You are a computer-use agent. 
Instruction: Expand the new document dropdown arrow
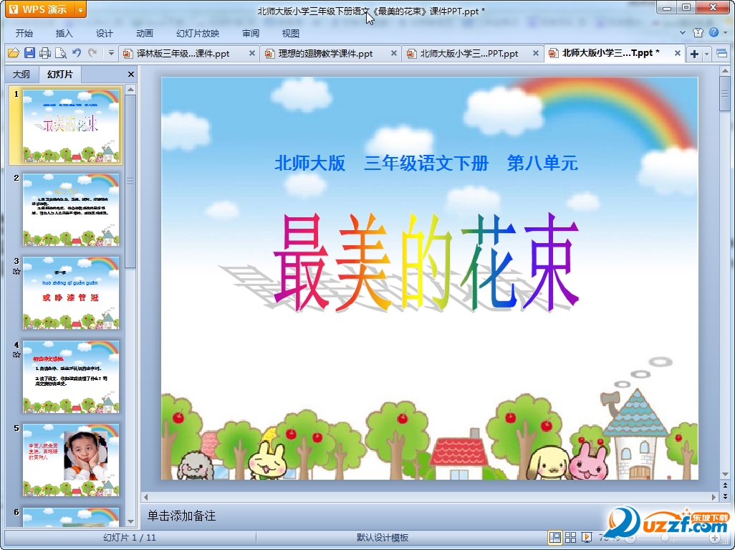(707, 54)
